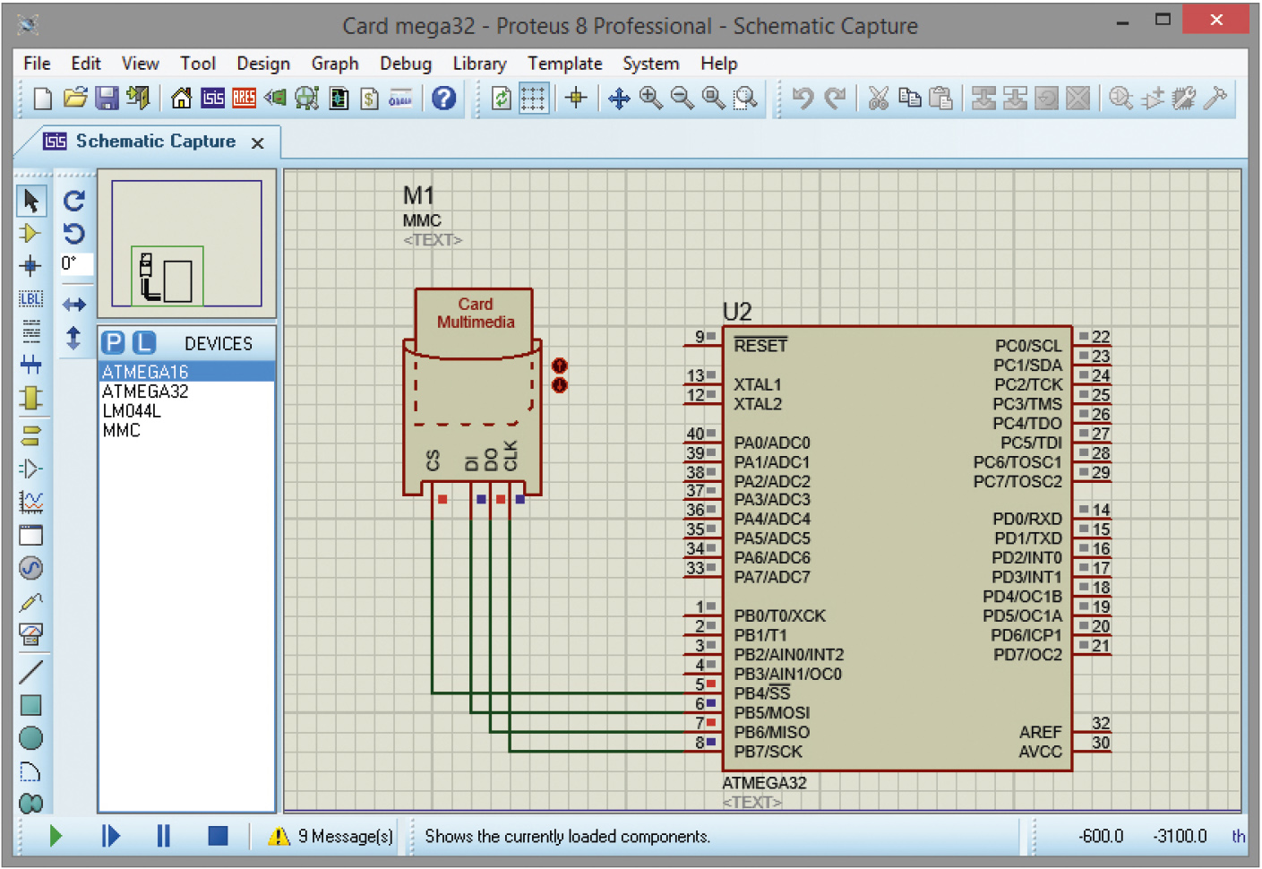
Task: Open the help question mark icon
Action: (x=443, y=98)
